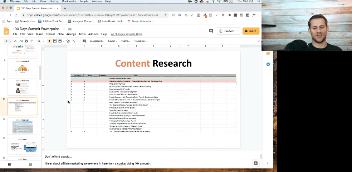Select the shape tool icon
The height and width of the screenshot is (172, 352).
pyautogui.click(x=68, y=41)
